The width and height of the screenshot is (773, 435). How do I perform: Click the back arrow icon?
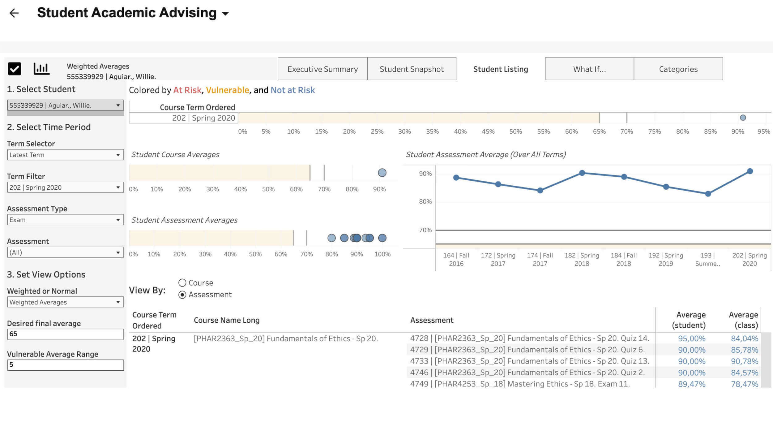(14, 13)
